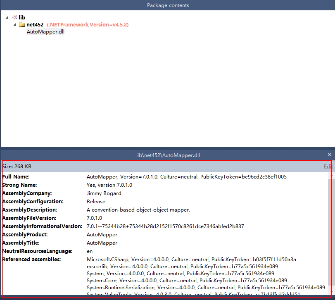Click the Full Name value text

coord(187,177)
